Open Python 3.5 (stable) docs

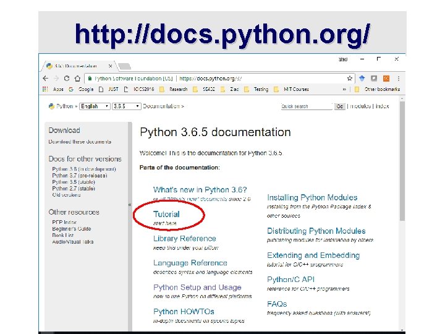pyautogui.click(x=74, y=182)
